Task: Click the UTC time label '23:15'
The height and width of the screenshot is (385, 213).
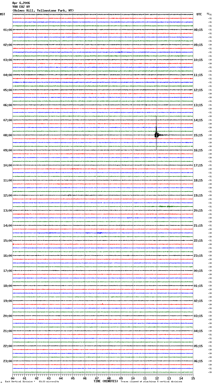Action: (x=198, y=256)
